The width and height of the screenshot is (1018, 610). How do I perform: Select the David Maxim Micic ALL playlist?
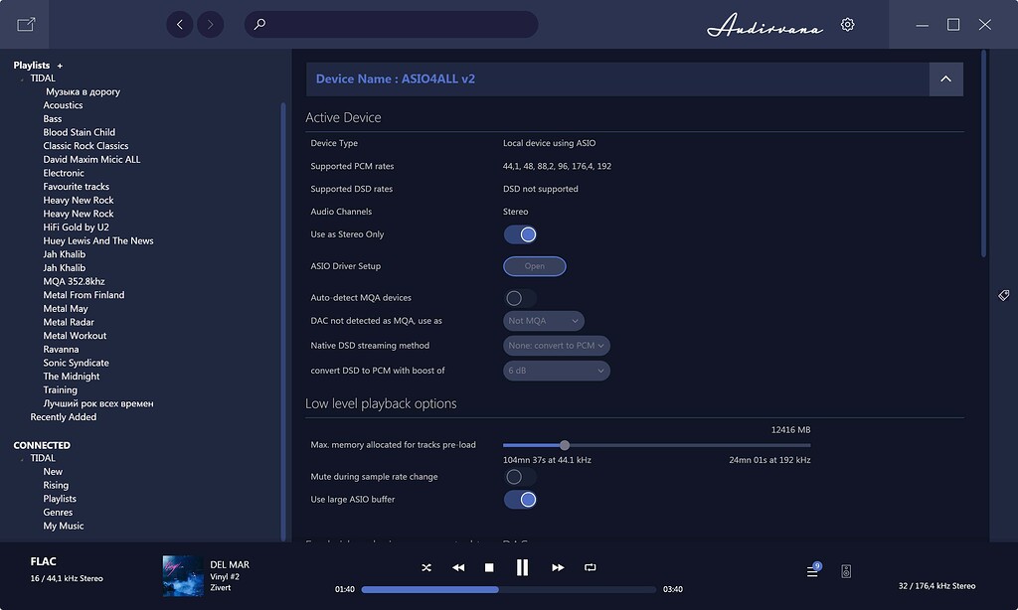91,160
